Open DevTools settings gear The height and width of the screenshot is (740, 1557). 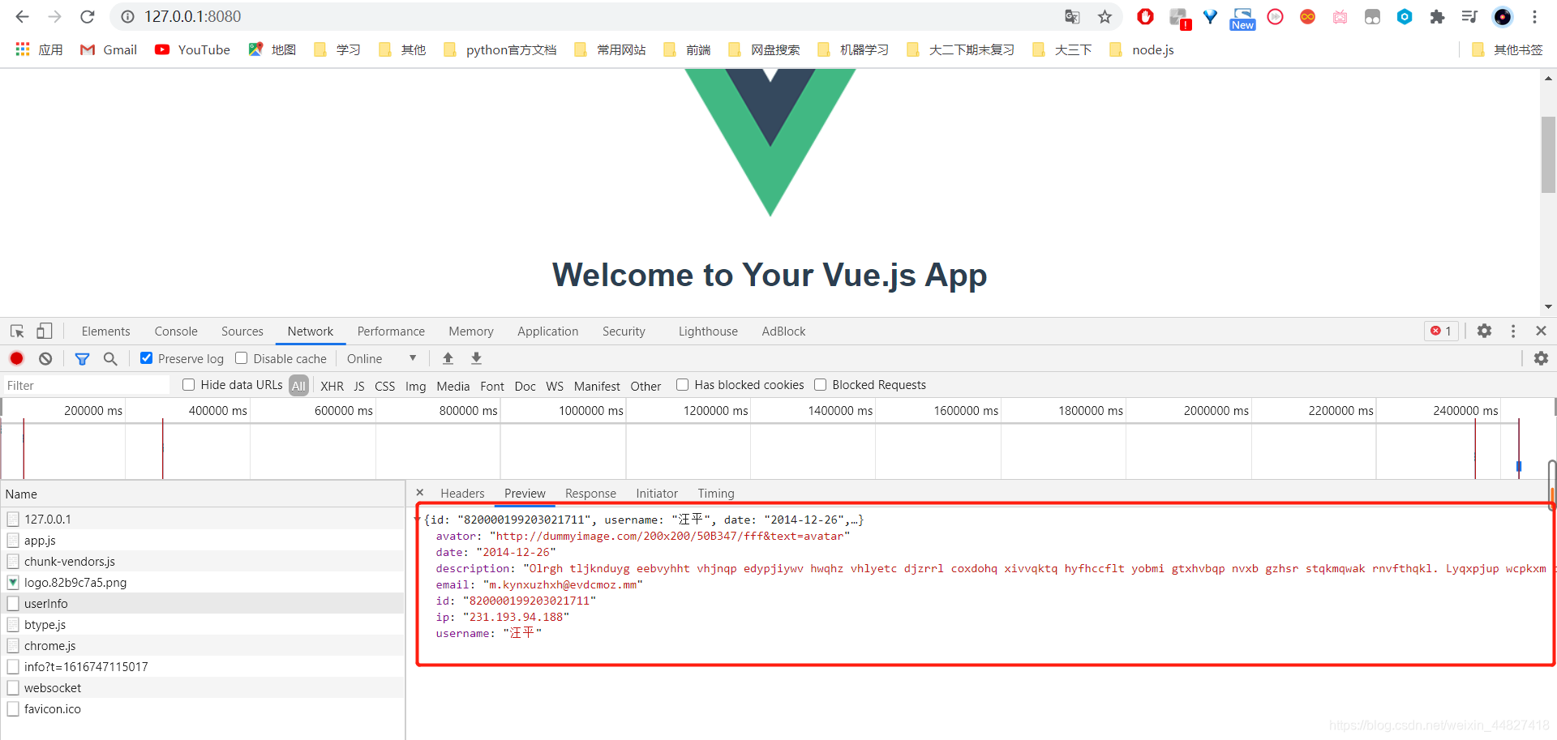1484,331
